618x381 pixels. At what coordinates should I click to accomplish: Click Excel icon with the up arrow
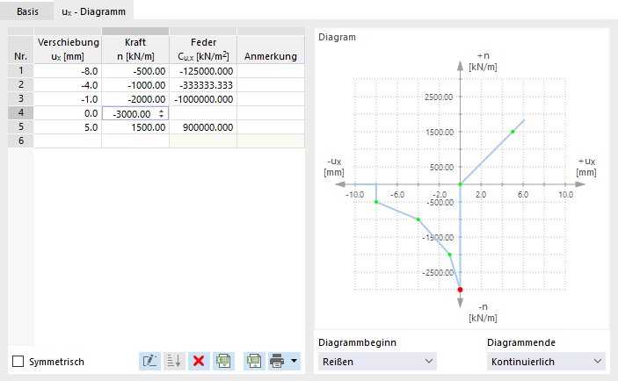pyautogui.click(x=254, y=361)
